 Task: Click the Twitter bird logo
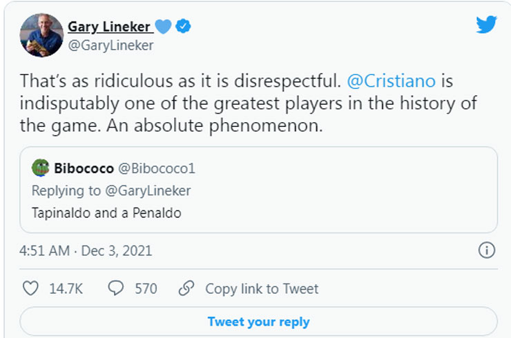[487, 24]
